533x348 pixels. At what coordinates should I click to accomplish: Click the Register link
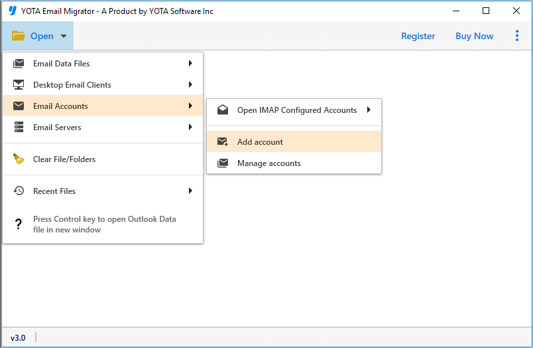tap(418, 36)
